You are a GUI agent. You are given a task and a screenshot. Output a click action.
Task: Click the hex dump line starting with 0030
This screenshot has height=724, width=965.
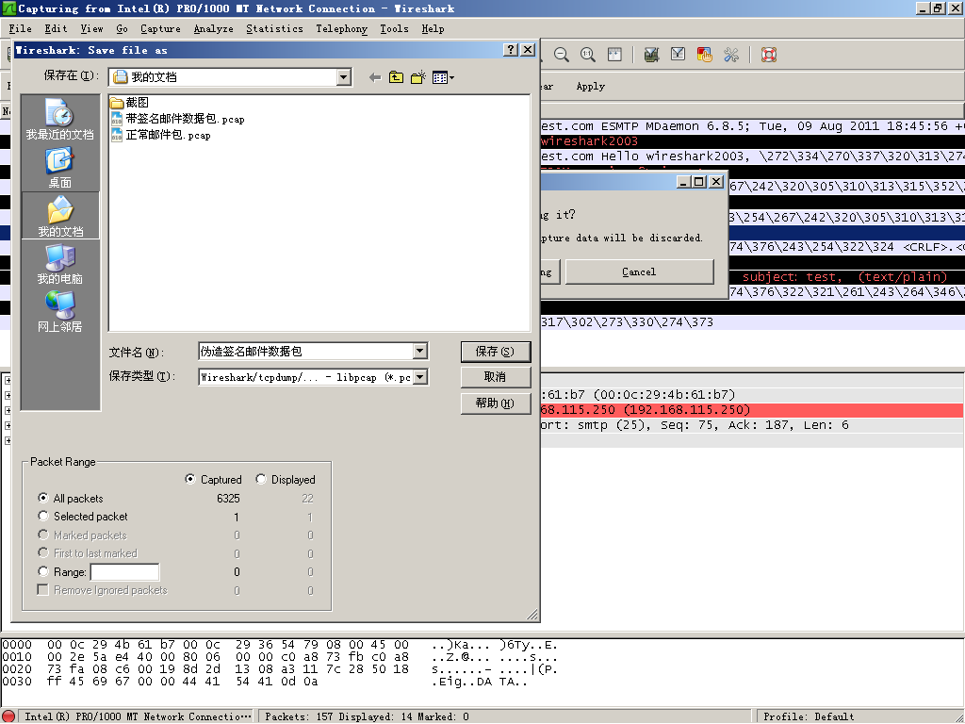click(265, 682)
